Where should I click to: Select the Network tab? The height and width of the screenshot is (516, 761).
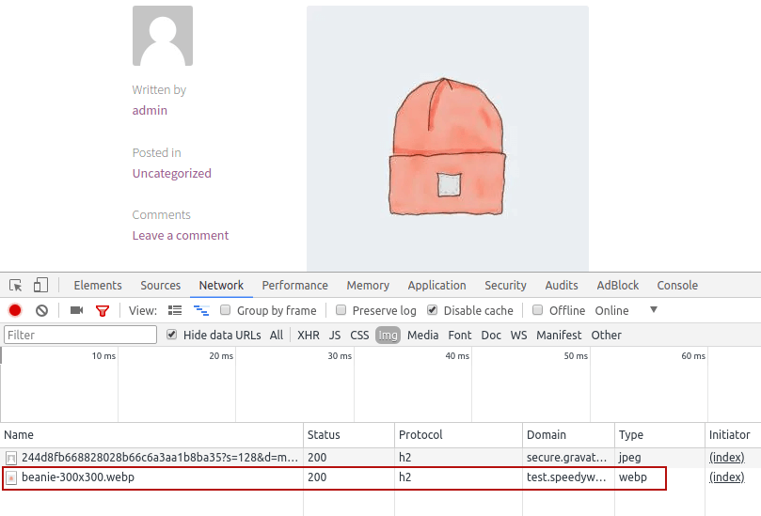tap(221, 285)
